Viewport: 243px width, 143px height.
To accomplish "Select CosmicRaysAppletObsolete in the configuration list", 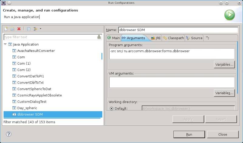I will pyautogui.click(x=39, y=95).
